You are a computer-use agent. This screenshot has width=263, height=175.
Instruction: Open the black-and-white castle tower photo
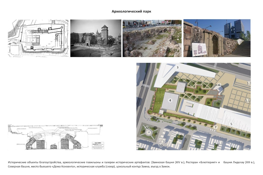coord(96,38)
